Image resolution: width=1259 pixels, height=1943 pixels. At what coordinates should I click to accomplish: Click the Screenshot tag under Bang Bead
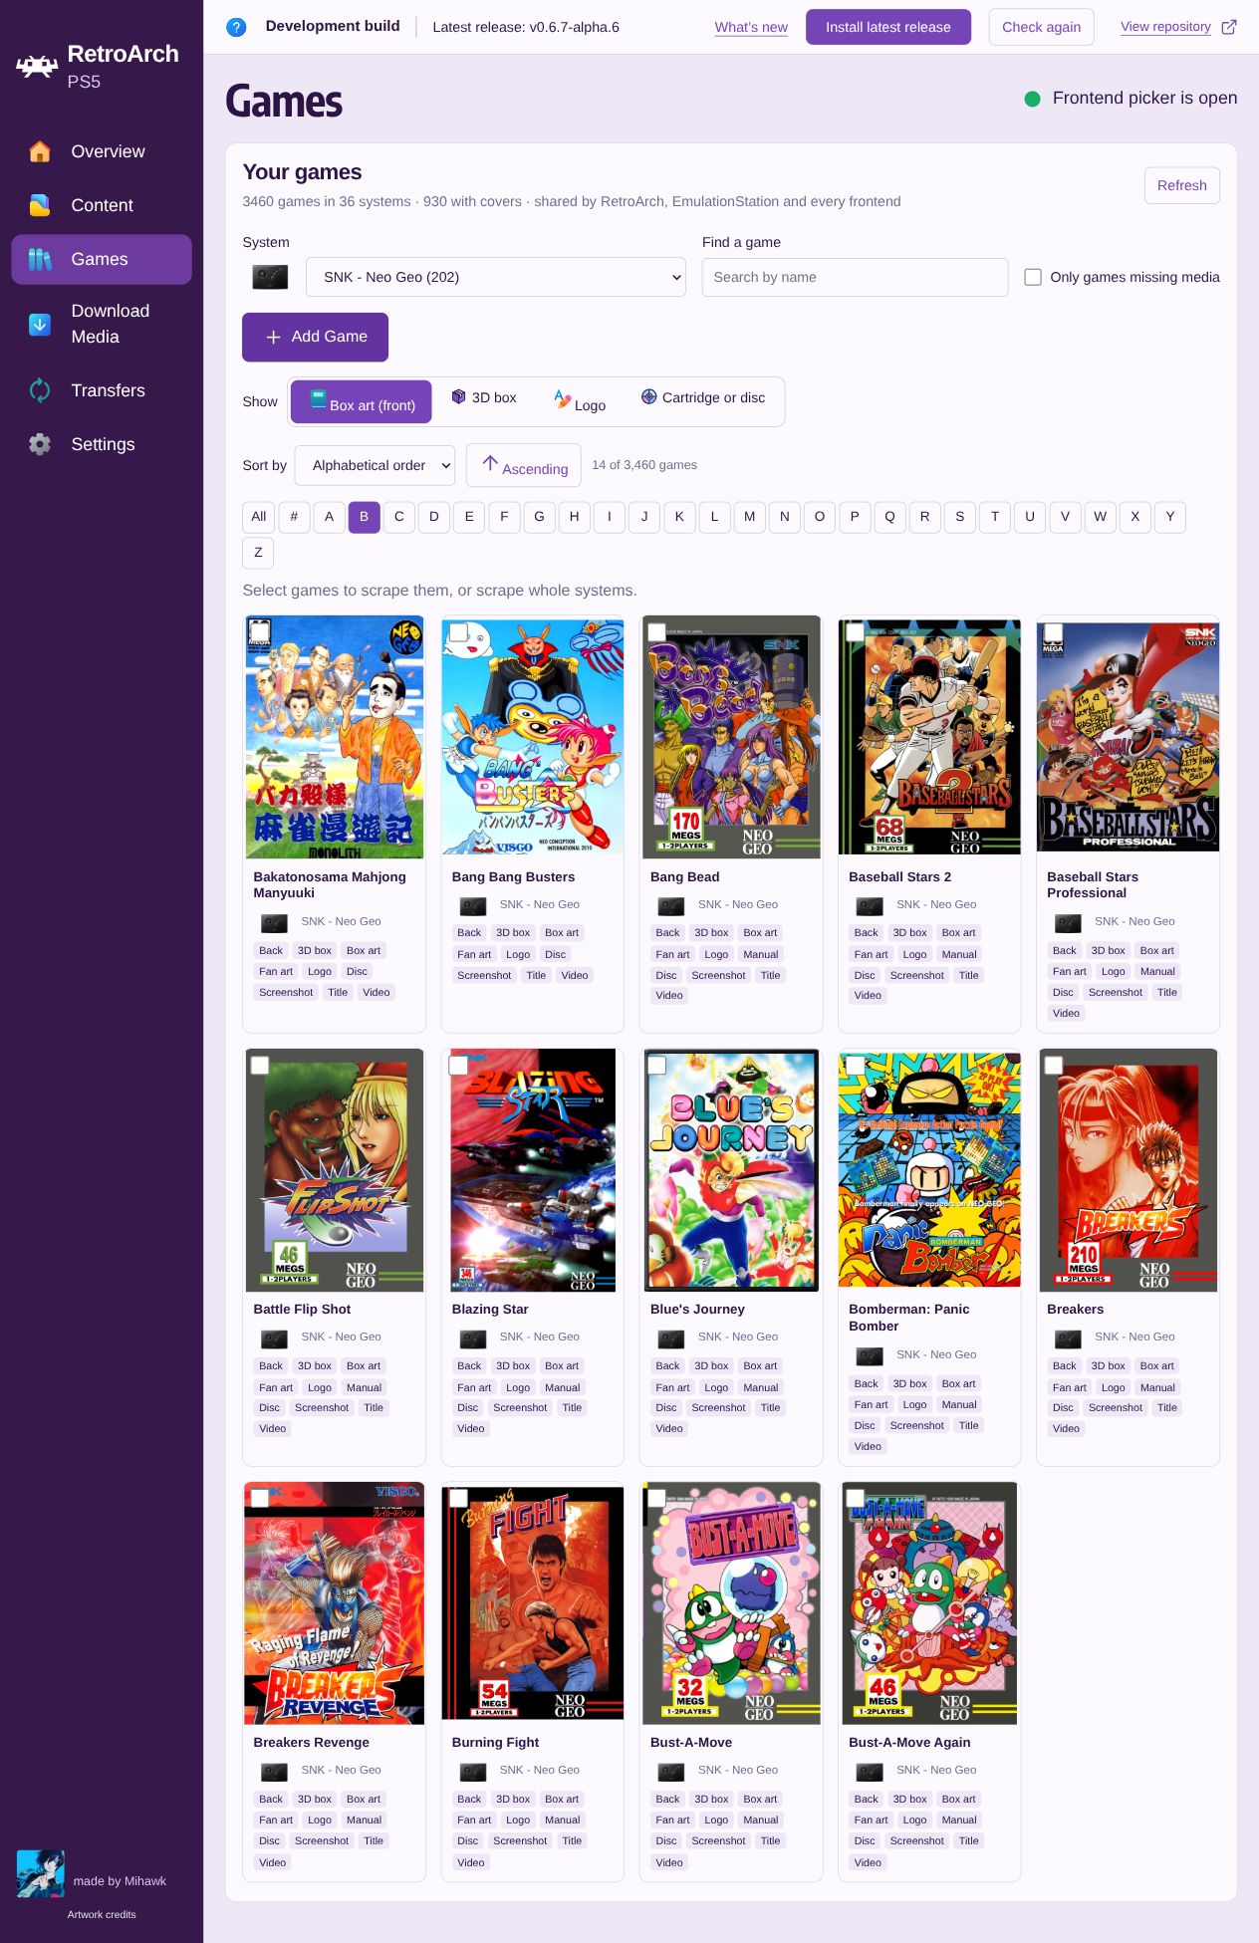click(718, 975)
